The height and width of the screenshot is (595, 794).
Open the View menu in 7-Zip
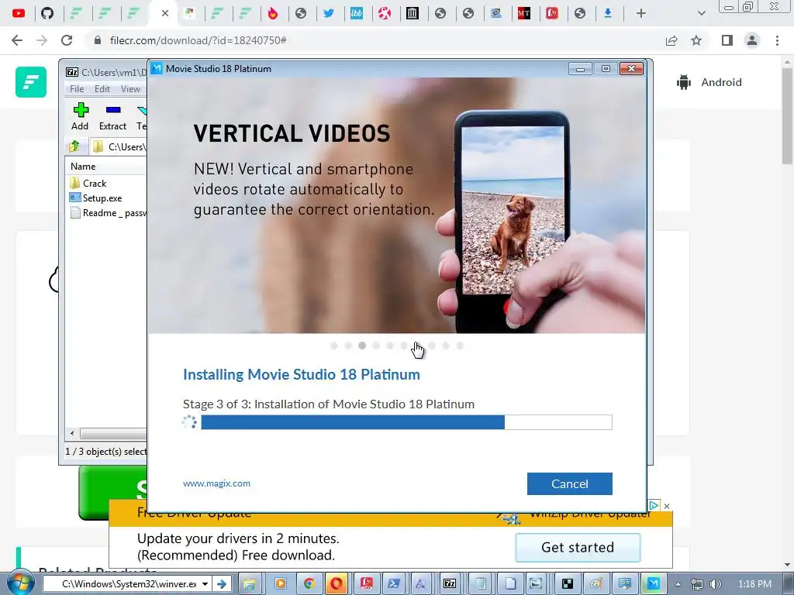click(x=130, y=88)
